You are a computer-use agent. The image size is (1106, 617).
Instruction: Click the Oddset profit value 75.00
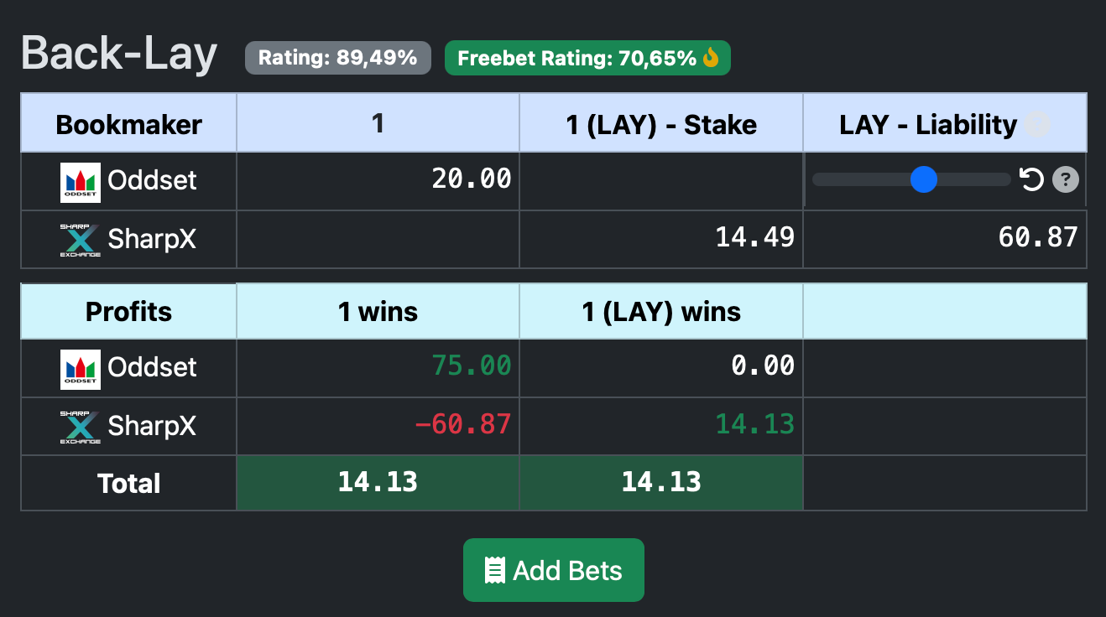click(x=472, y=366)
